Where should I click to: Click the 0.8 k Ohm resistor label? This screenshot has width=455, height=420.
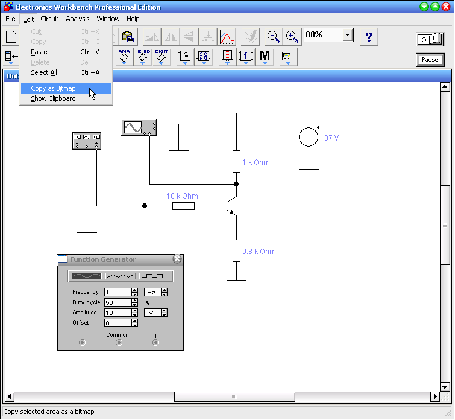click(x=259, y=252)
